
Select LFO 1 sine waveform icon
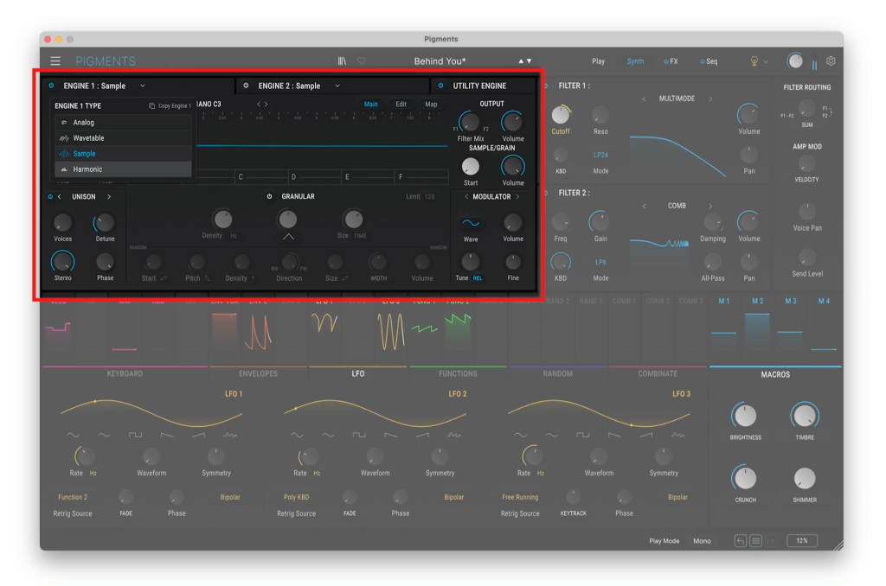(x=73, y=436)
